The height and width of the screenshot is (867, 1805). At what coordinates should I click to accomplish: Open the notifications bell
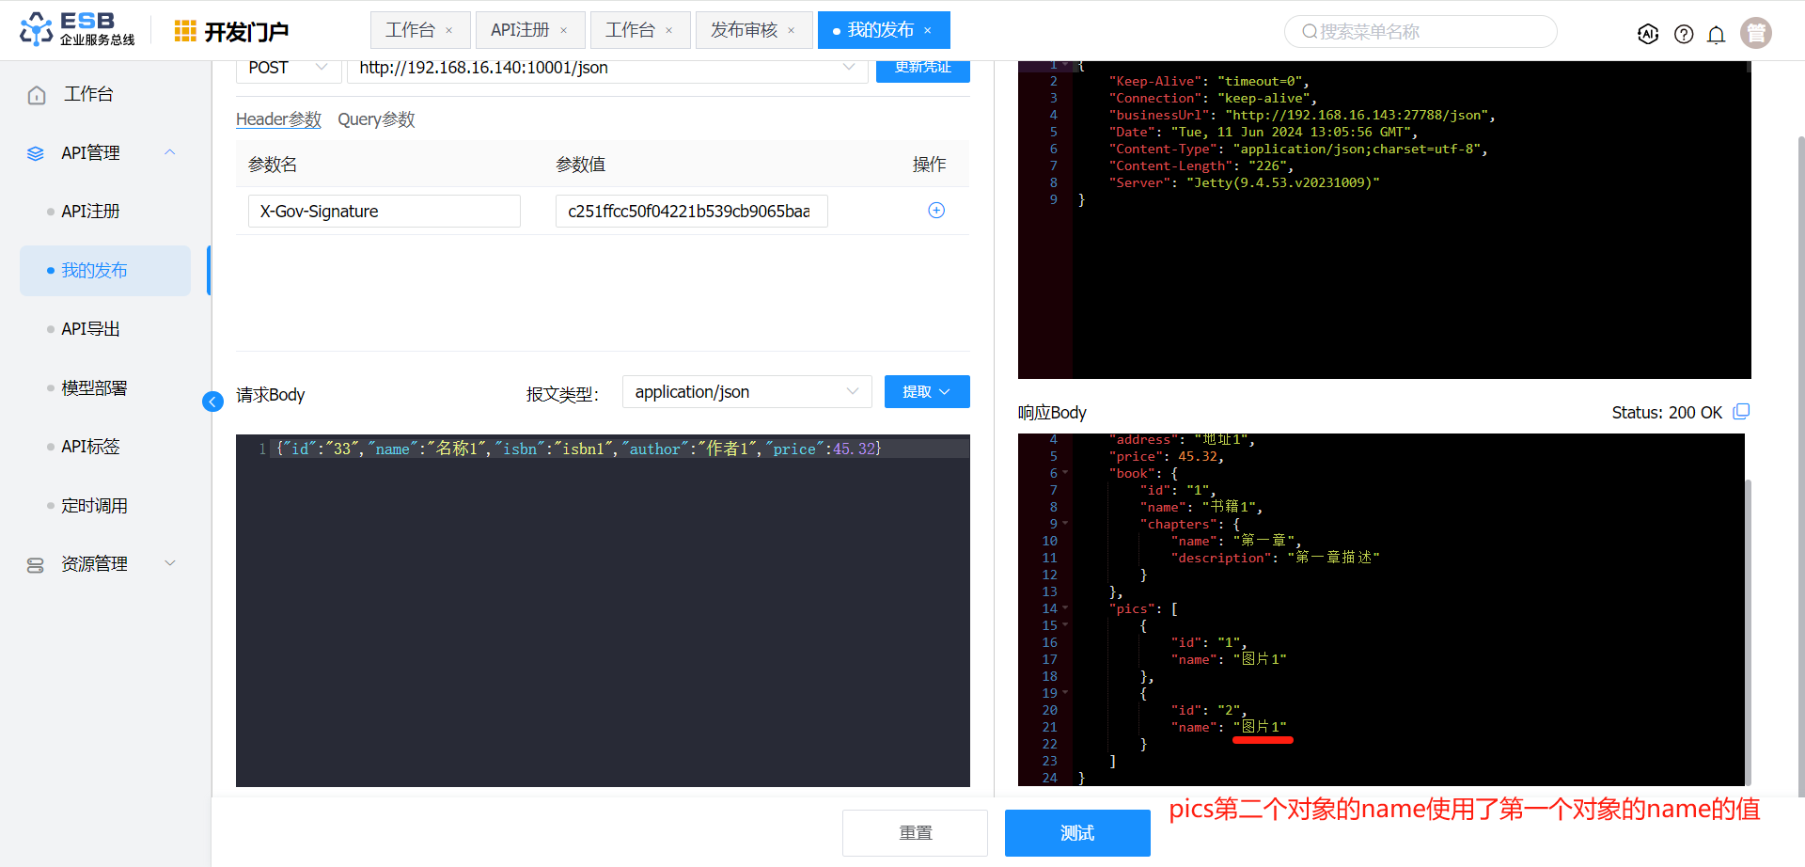1717,34
